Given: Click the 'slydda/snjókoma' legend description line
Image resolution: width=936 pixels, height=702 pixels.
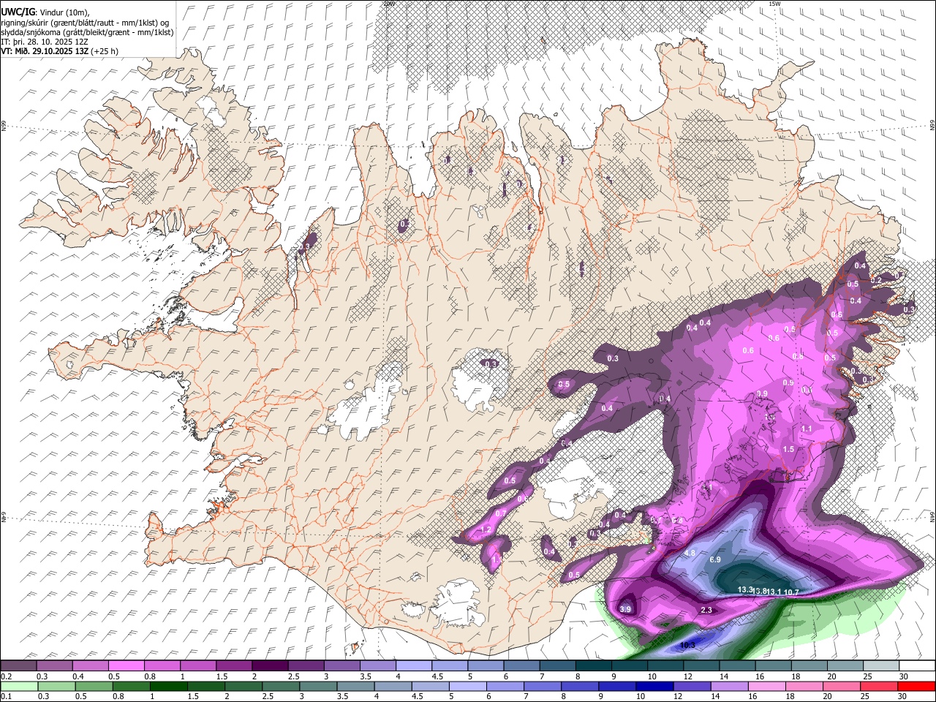Looking at the screenshot, I should pyautogui.click(x=87, y=32).
